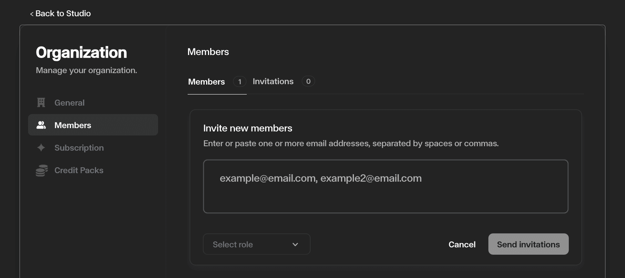Navigate to the Subscription section

79,148
